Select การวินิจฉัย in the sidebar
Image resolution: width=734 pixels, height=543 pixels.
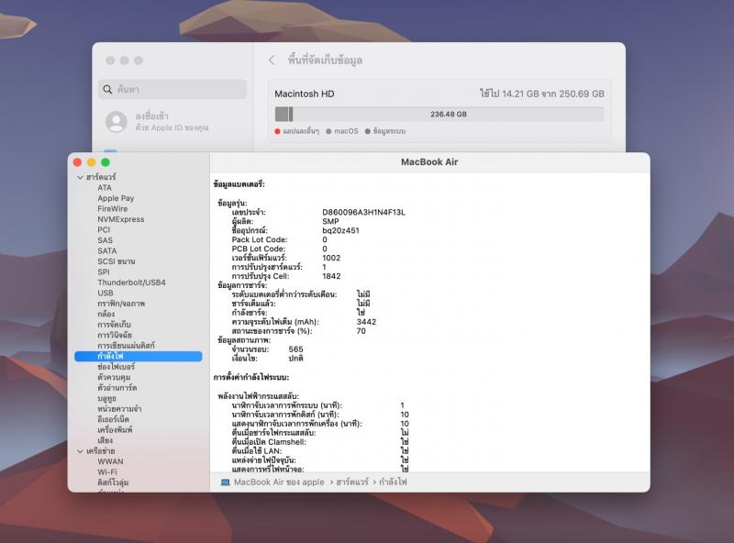pyautogui.click(x=115, y=335)
